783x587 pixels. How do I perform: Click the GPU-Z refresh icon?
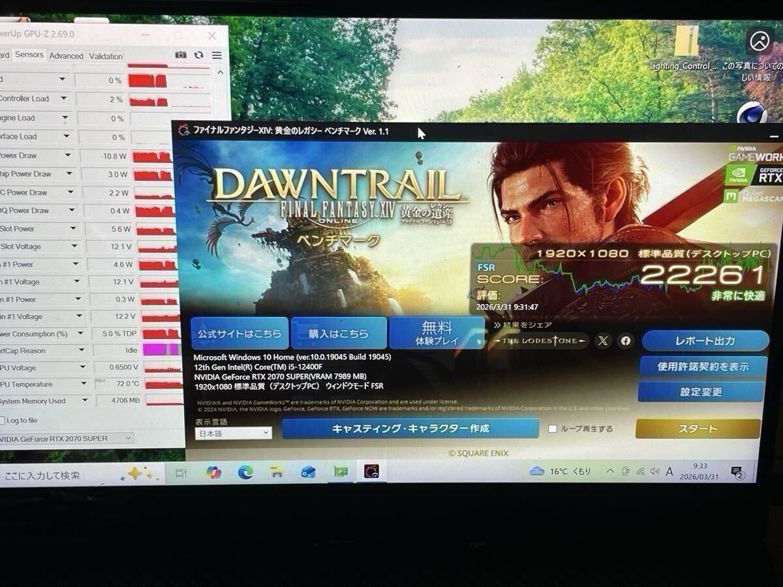click(x=198, y=55)
